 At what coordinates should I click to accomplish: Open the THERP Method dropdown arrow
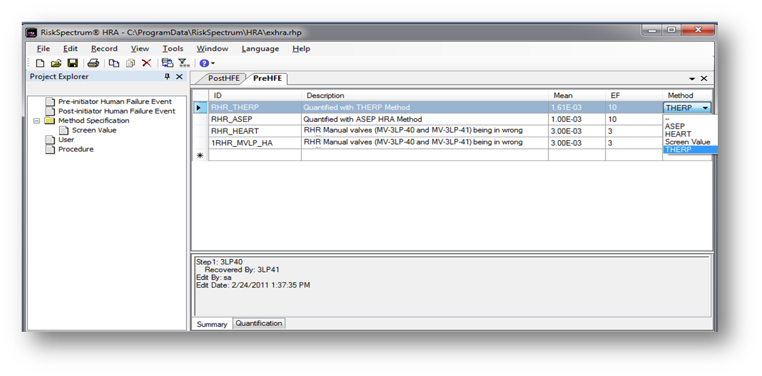point(706,108)
